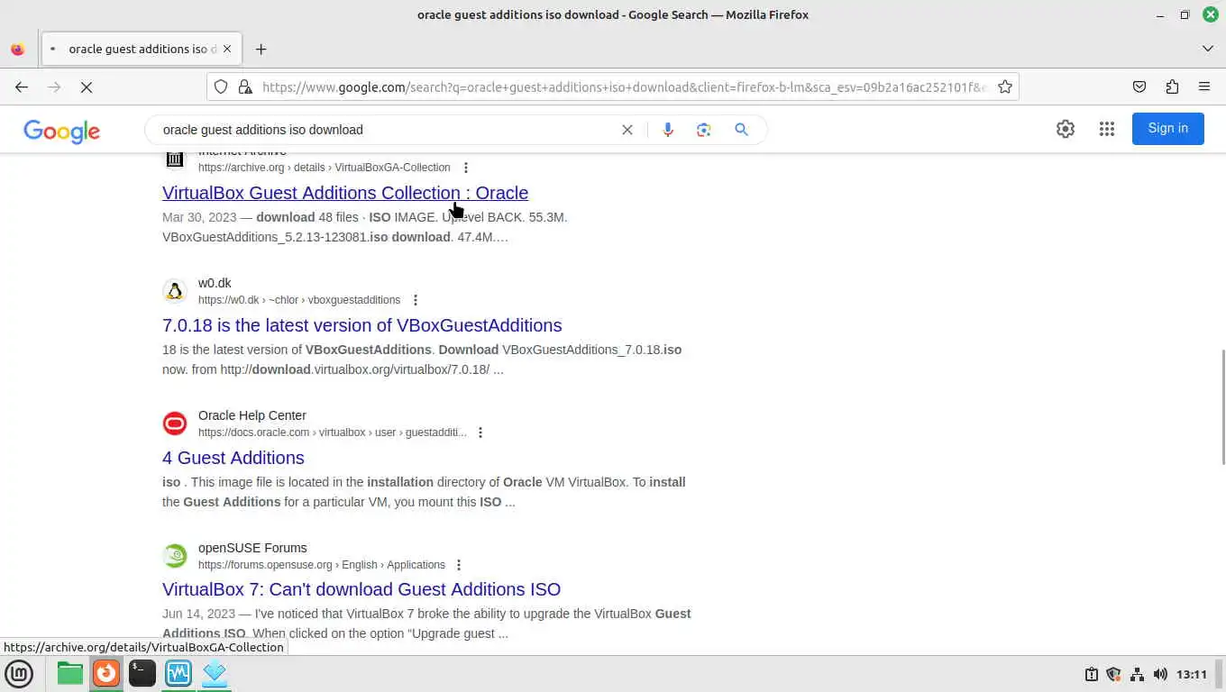The height and width of the screenshot is (692, 1226).
Task: Open the shield update tray icon
Action: 1113,674
